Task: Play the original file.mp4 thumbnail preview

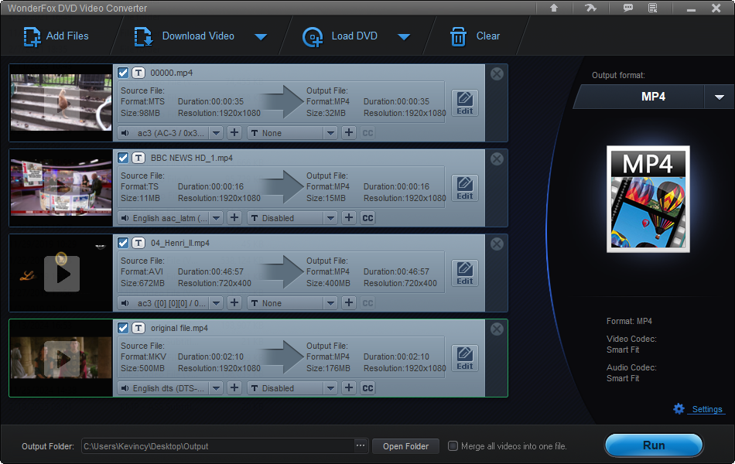Action: coord(62,359)
